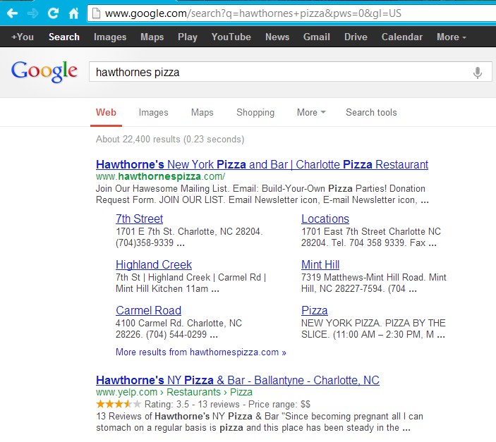Start voice search with the microphone icon
The height and width of the screenshot is (442, 496).
point(478,73)
